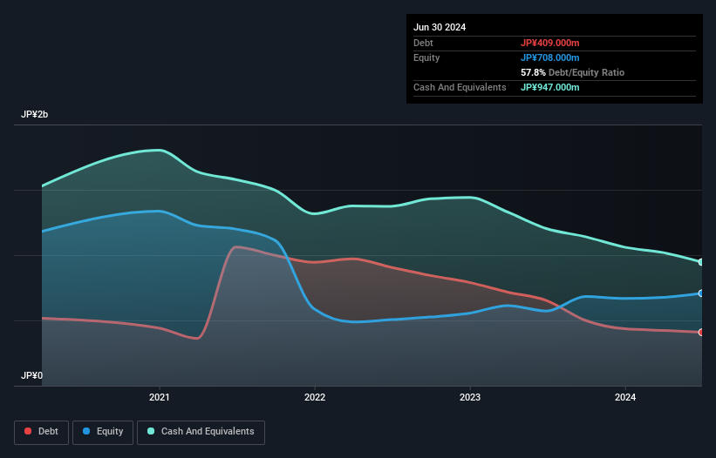This screenshot has width=716, height=458.
Task: Select the Cash endpoint marker on chart
Action: [701, 262]
